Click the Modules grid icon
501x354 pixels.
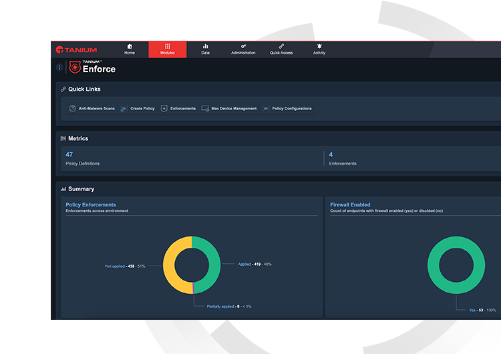coord(168,46)
